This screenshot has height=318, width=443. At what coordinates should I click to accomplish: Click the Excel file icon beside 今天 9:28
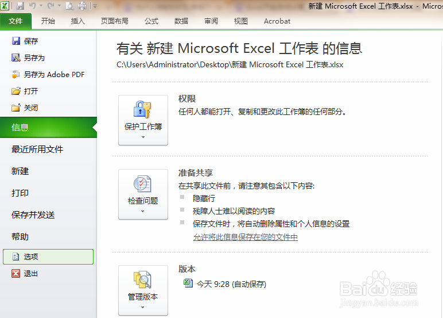tap(188, 283)
